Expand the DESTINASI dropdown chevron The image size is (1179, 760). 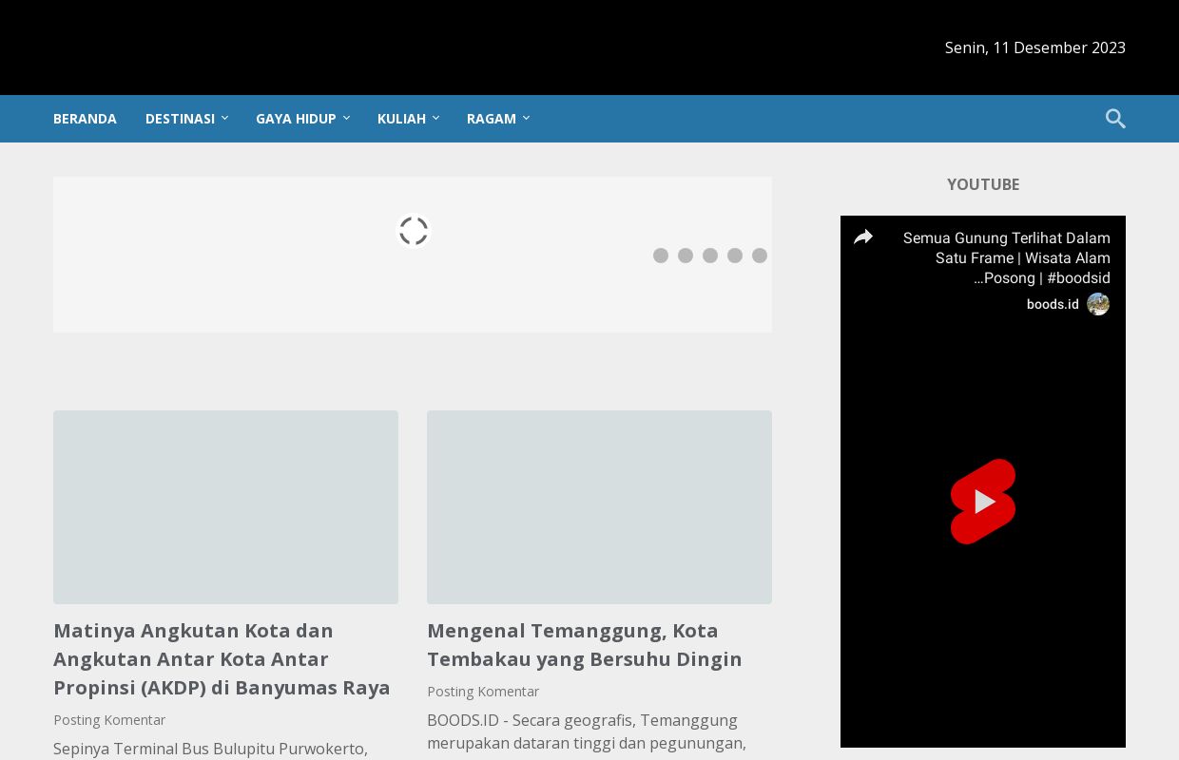225,118
